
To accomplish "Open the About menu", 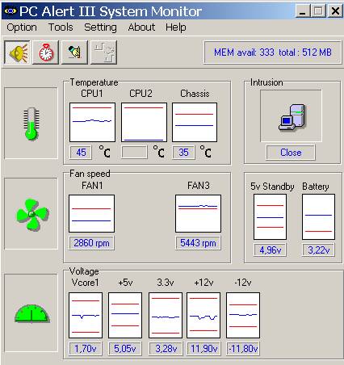I will pos(141,27).
